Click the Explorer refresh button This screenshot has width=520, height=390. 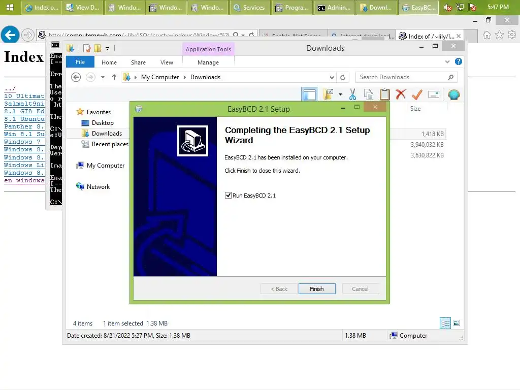(x=343, y=77)
